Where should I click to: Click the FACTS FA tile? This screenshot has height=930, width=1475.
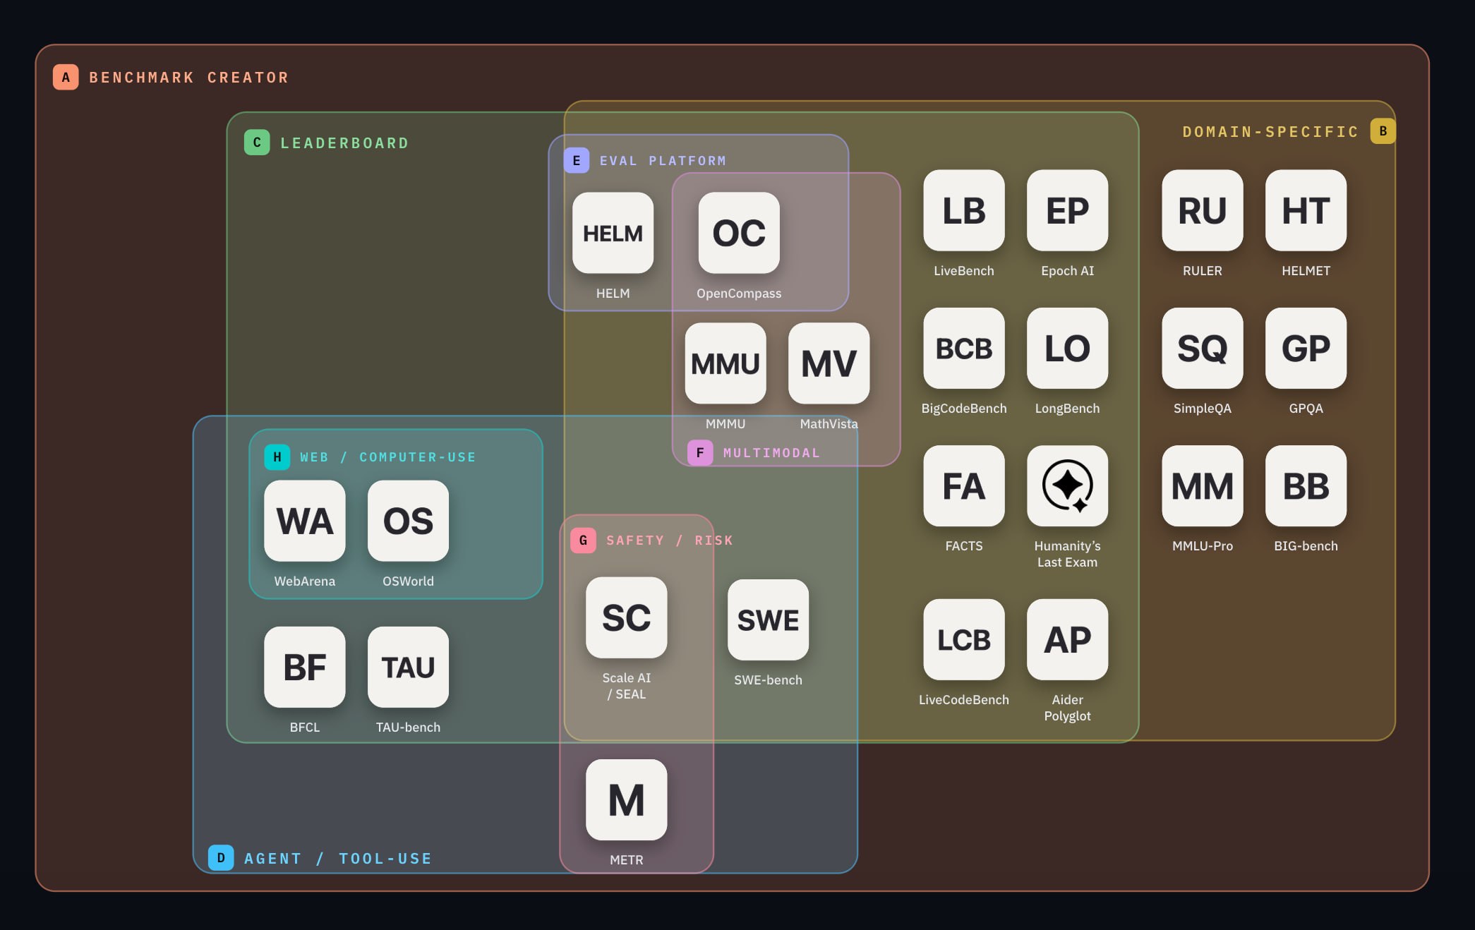pos(964,485)
